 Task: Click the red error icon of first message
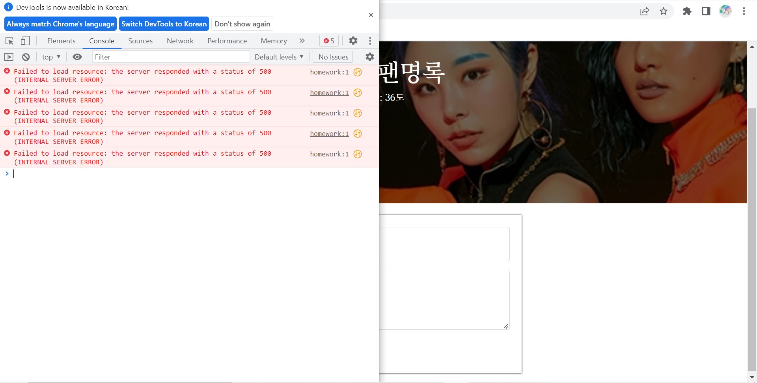click(x=7, y=71)
